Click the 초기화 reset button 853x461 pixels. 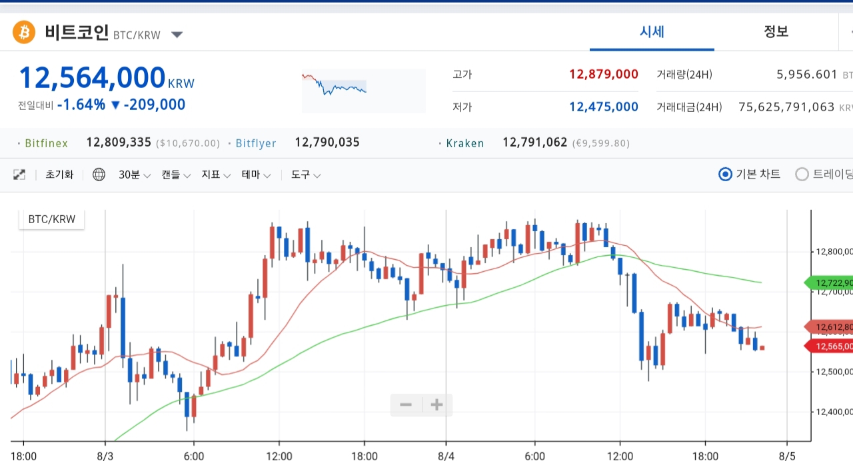click(x=59, y=175)
